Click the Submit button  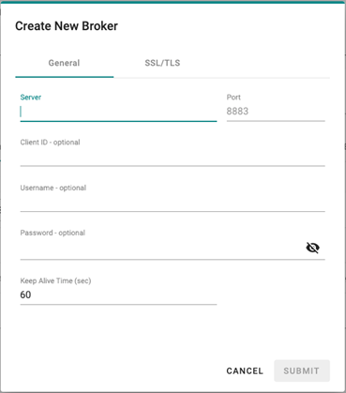[x=302, y=371]
